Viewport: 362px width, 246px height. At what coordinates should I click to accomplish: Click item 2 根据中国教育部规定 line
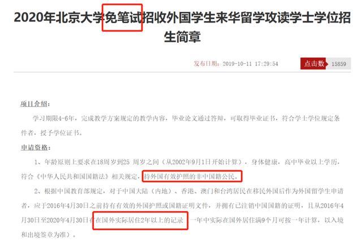click(x=188, y=191)
